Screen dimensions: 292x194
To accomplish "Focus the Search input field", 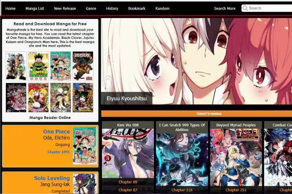I will (267, 8).
